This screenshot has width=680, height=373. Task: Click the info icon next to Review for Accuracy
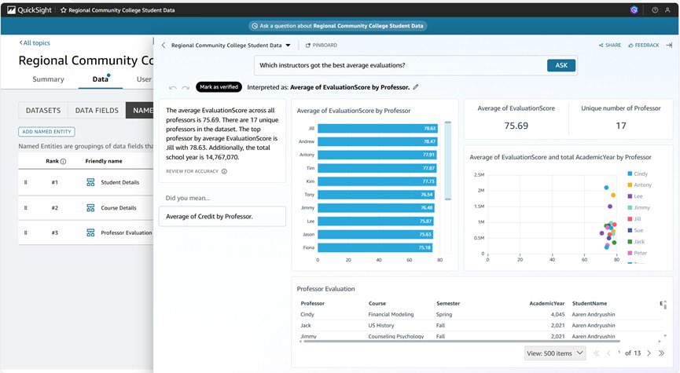tap(224, 171)
